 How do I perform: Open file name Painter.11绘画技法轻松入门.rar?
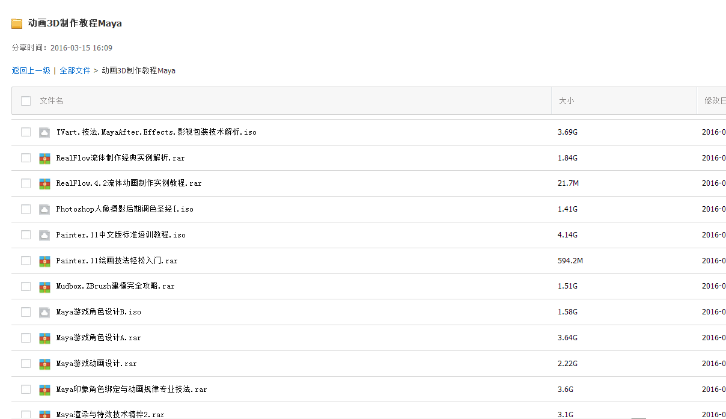click(117, 261)
